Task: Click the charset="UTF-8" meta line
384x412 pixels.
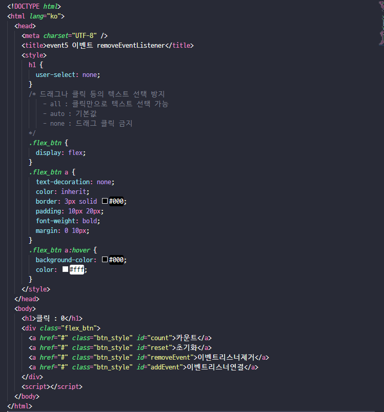Action: pyautogui.click(x=65, y=35)
